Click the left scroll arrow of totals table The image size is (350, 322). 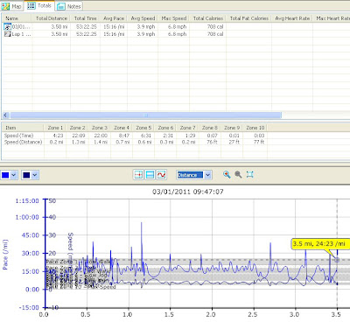tap(5, 115)
